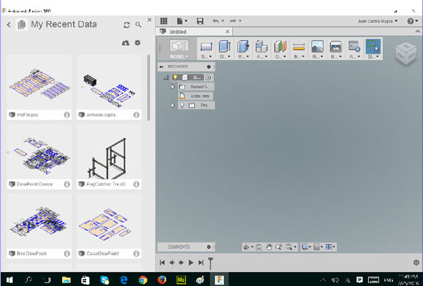
Task: Open the Assemble tool menu
Action: 262,49
